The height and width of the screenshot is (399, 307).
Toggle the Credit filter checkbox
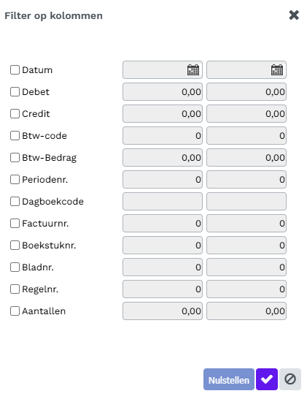[x=15, y=113]
